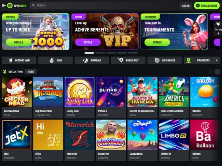Open More Instant Win games
The width and height of the screenshot is (222, 166).
click(x=31, y=72)
